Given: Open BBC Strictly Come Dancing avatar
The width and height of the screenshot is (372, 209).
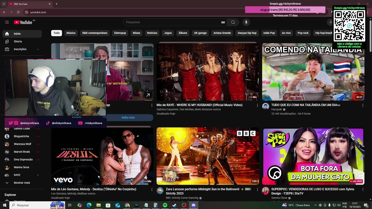Looking at the screenshot, I should pyautogui.click(x=160, y=190).
